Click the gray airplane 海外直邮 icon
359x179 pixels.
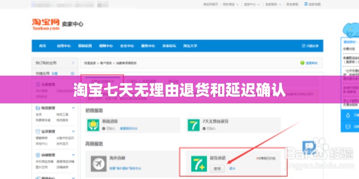click(x=99, y=164)
